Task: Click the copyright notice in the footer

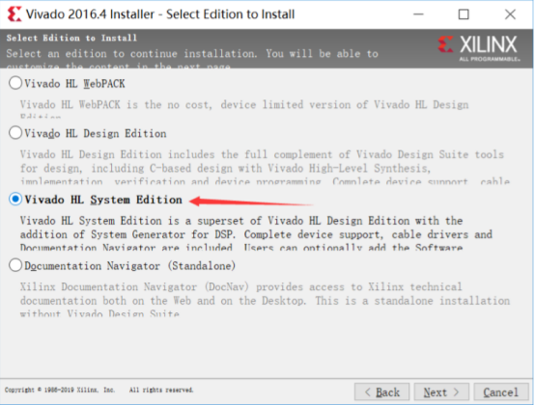Action: (x=60, y=390)
